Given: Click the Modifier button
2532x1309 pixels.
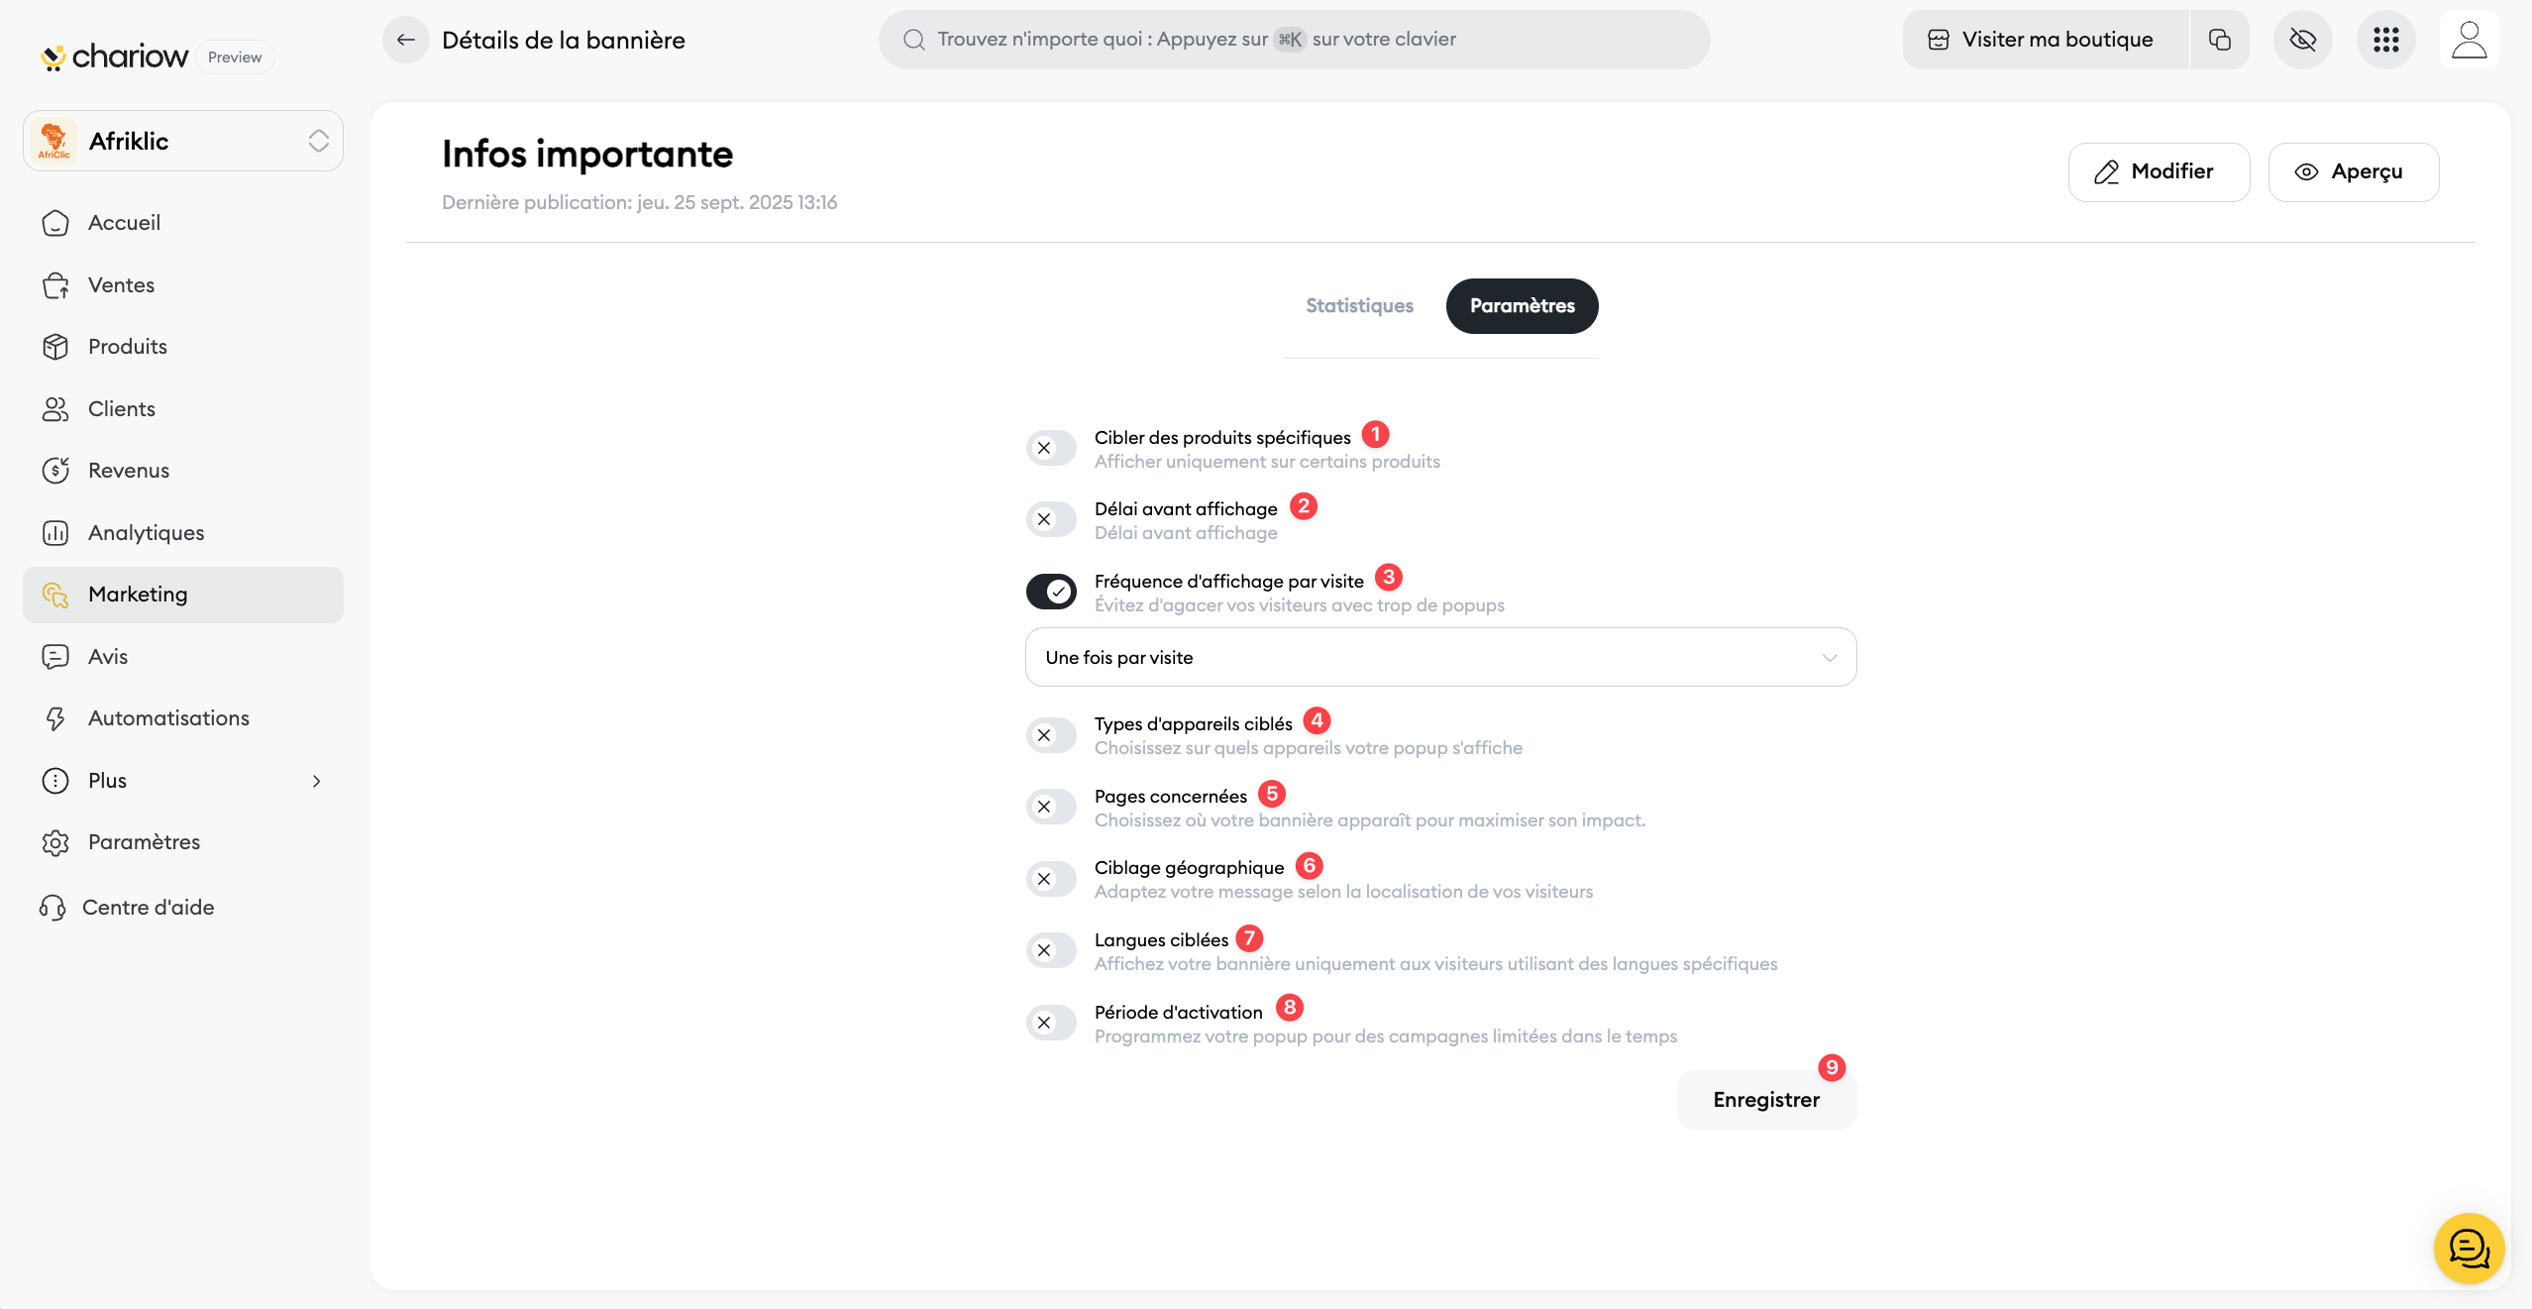Looking at the screenshot, I should tap(2159, 172).
